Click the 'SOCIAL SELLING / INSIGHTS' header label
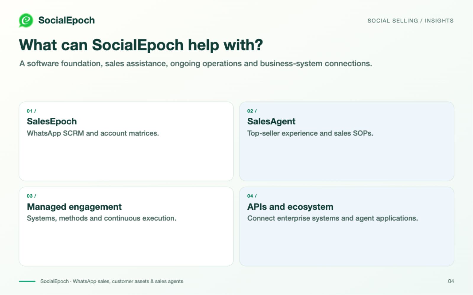 click(x=410, y=21)
